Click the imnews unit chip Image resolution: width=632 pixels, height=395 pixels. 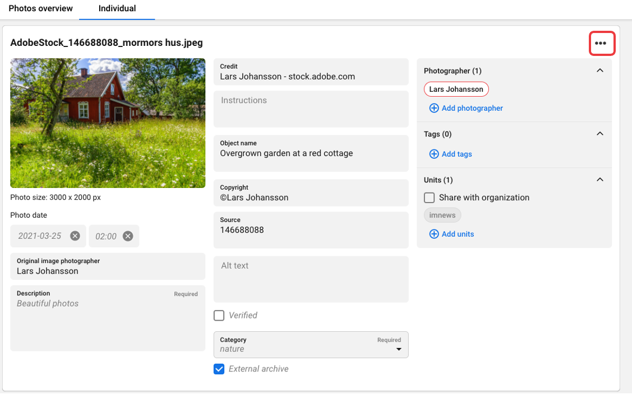tap(442, 215)
